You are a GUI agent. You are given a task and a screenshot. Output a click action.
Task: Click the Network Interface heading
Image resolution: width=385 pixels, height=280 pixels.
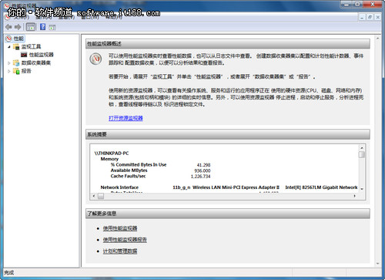pos(119,187)
